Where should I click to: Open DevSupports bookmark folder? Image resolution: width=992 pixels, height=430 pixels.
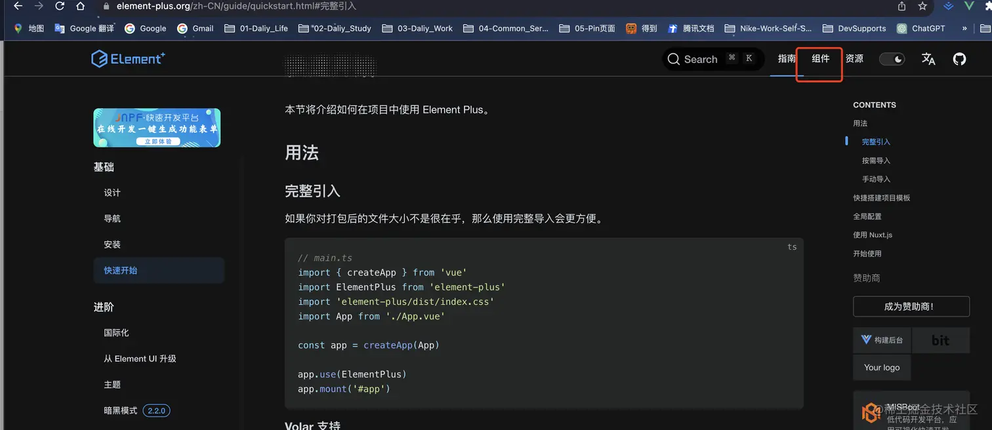[x=854, y=28]
